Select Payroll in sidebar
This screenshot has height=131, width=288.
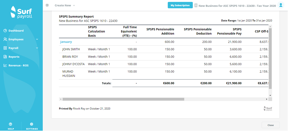[13, 48]
